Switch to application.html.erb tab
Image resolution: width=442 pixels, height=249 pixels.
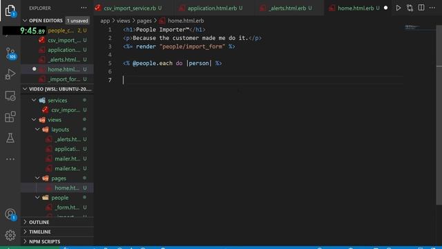point(212,8)
